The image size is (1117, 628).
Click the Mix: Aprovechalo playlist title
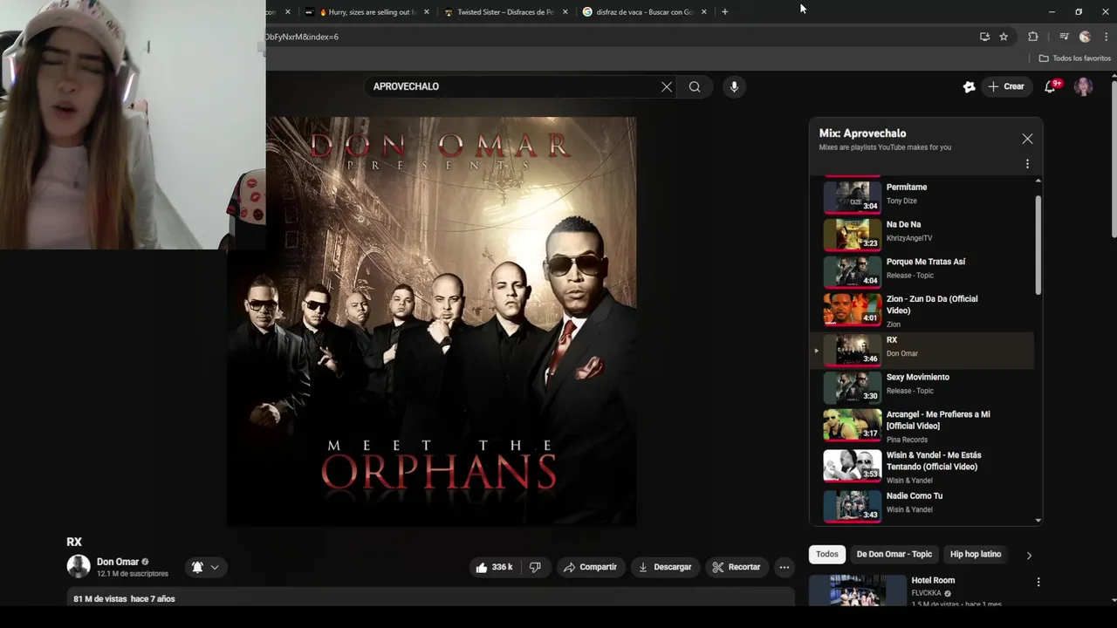pyautogui.click(x=862, y=133)
